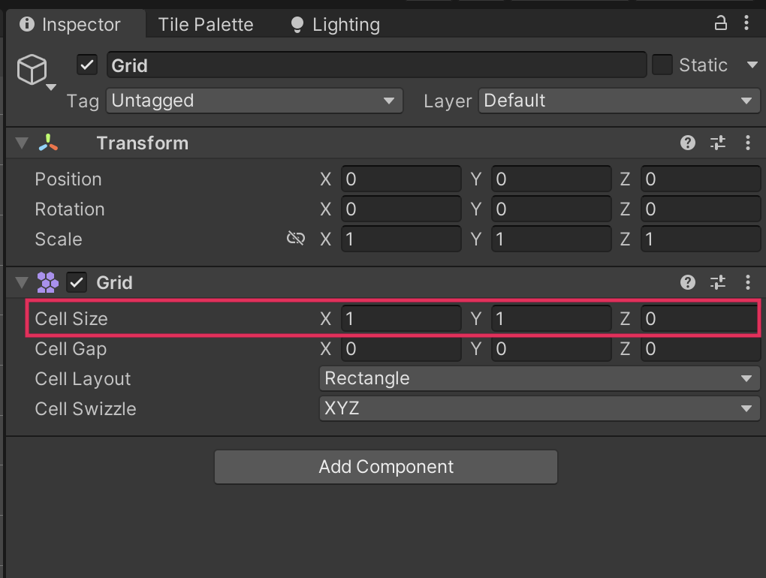Open Grid component help reference
Viewport: 766px width, 578px height.
(x=687, y=282)
